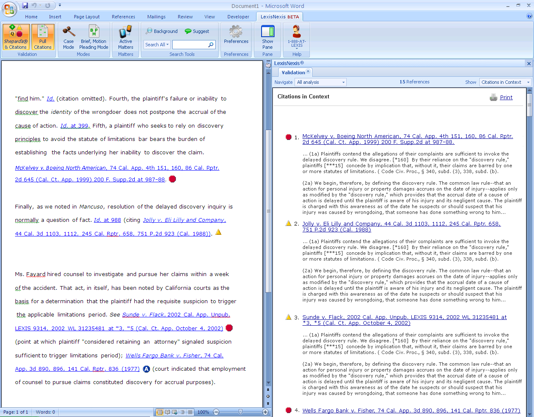Click the Suggest search tool
The height and width of the screenshot is (417, 534).
pyautogui.click(x=197, y=31)
